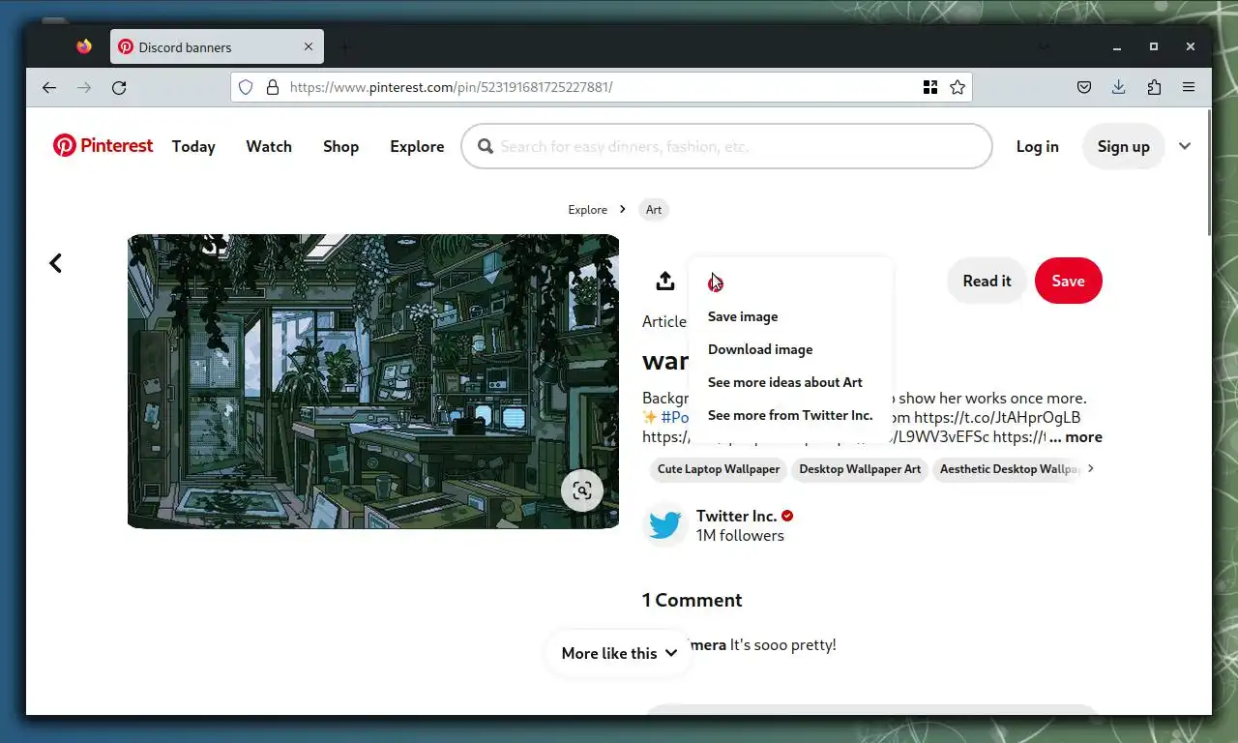
Task: Click comment text It's sooo pretty!
Action: (783, 644)
